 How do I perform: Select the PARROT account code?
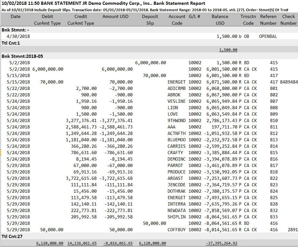click(175, 166)
